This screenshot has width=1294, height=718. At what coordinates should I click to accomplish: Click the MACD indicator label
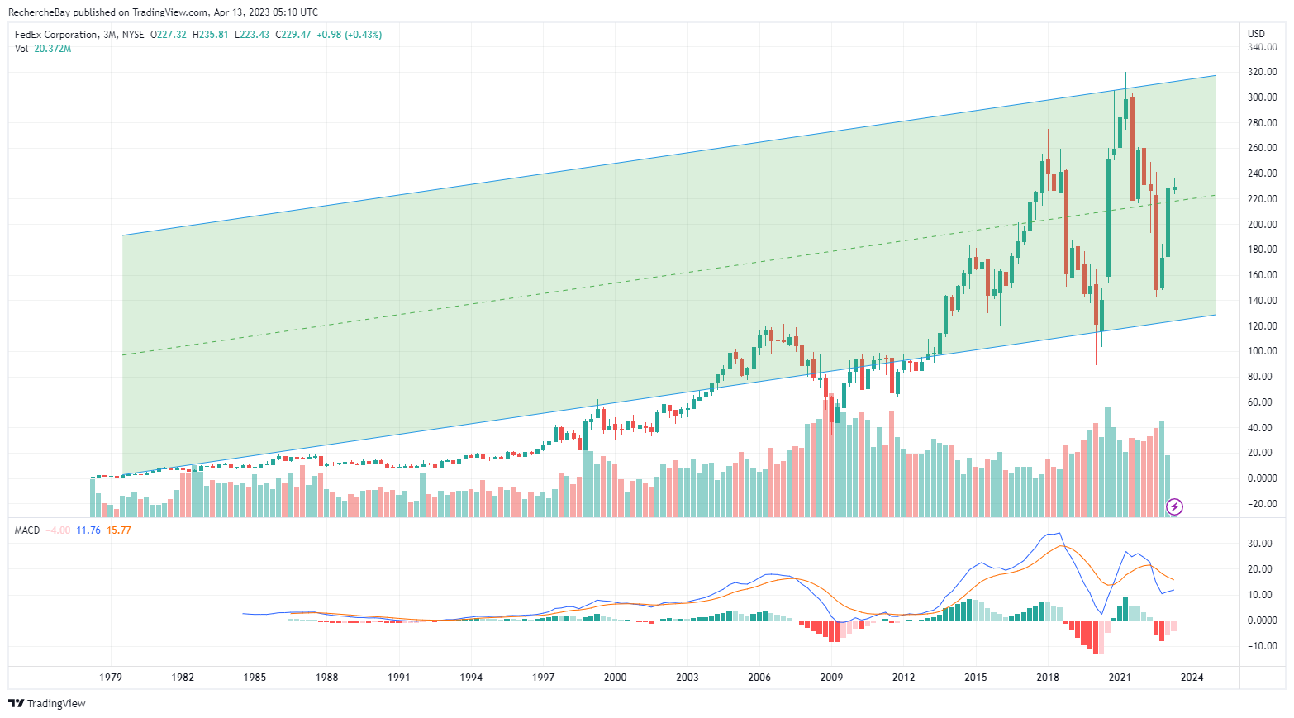pyautogui.click(x=27, y=530)
